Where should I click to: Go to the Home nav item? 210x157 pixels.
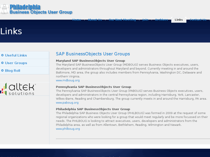(77, 20)
